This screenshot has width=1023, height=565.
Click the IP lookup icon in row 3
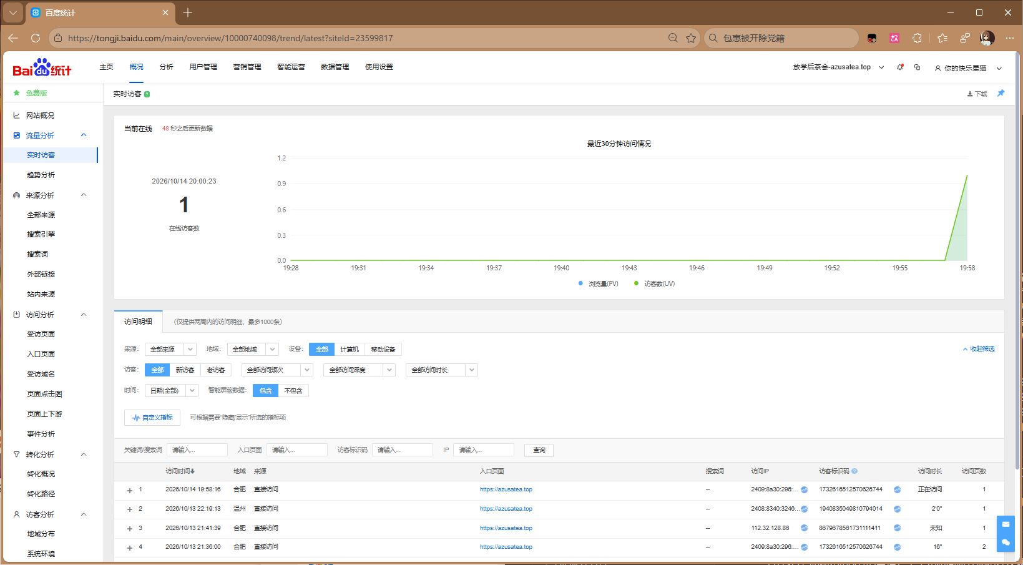pyautogui.click(x=805, y=528)
